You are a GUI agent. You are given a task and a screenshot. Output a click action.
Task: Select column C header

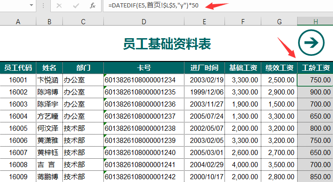(x=83, y=21)
